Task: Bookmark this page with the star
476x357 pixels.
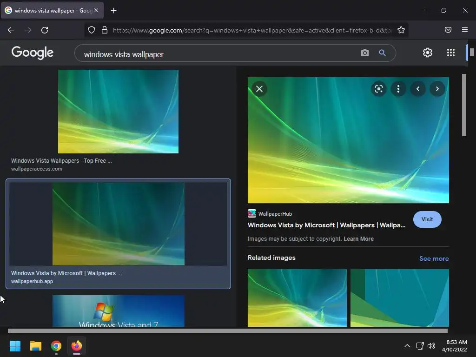Action: point(401,30)
